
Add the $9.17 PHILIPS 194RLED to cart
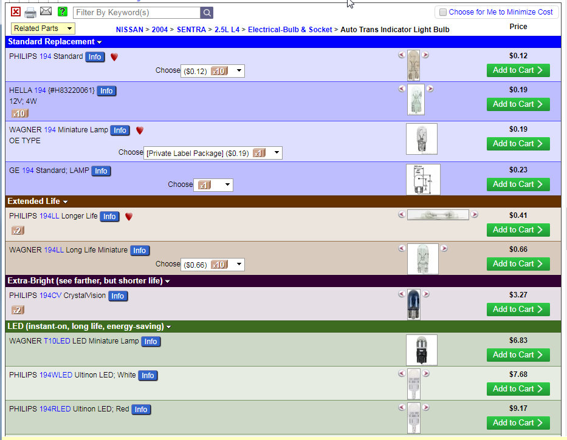click(x=518, y=423)
